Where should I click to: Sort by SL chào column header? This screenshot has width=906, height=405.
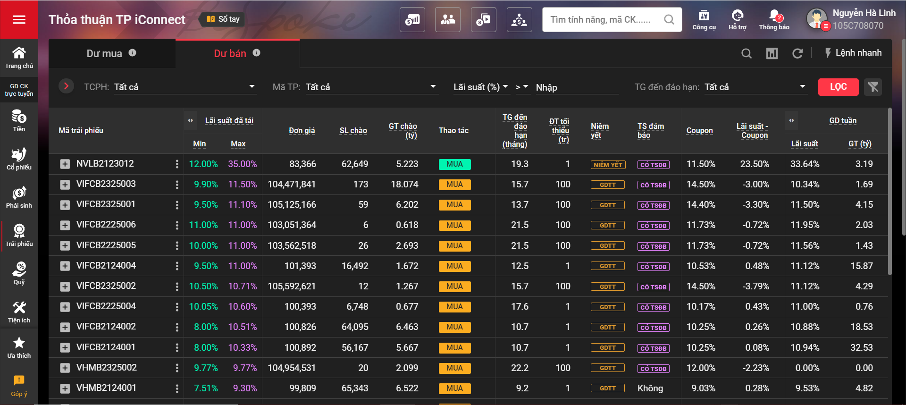353,131
